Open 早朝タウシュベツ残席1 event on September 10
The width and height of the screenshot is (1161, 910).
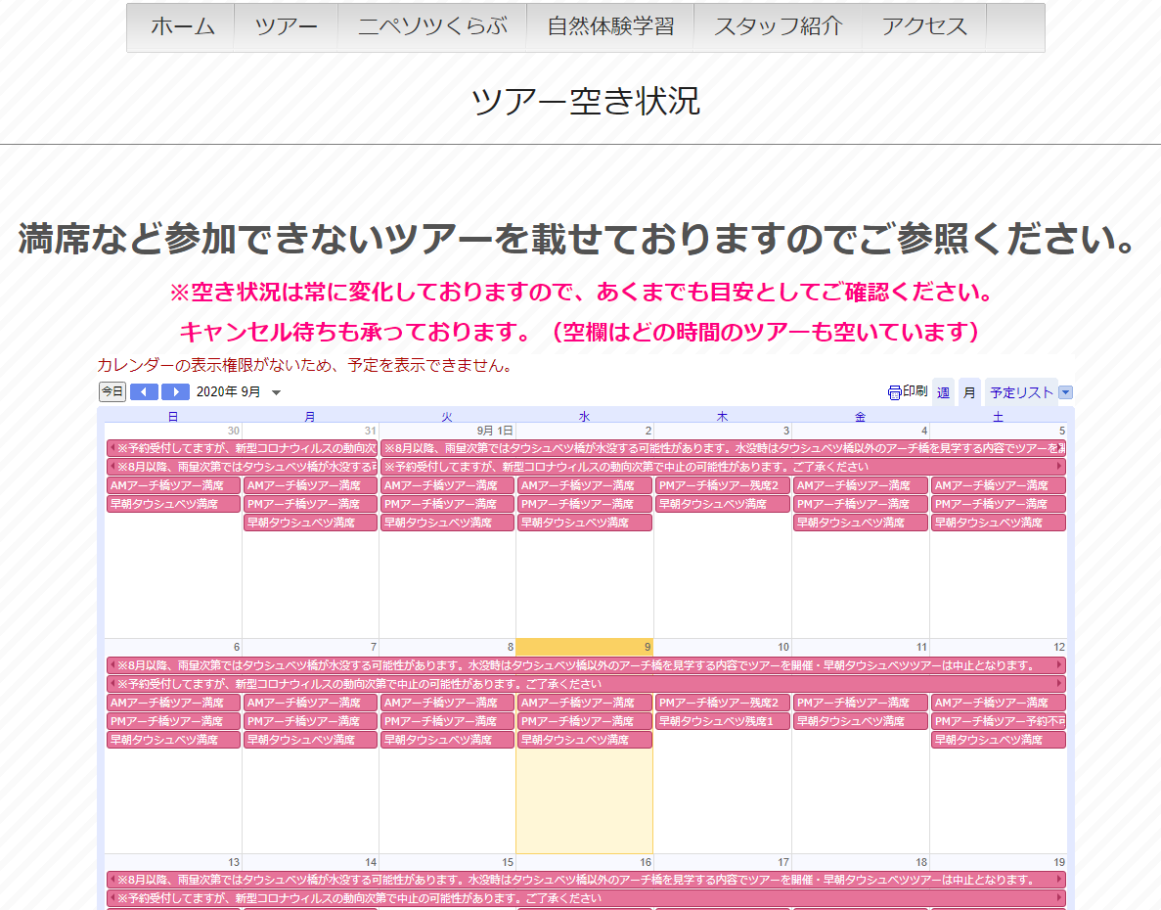click(722, 720)
